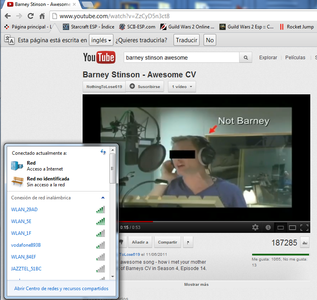Seek on the red video progress bar
The image size is (317, 300).
(136, 222)
